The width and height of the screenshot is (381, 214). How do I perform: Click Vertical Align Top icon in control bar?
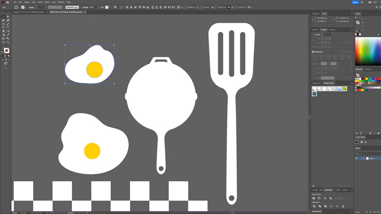click(x=140, y=7)
